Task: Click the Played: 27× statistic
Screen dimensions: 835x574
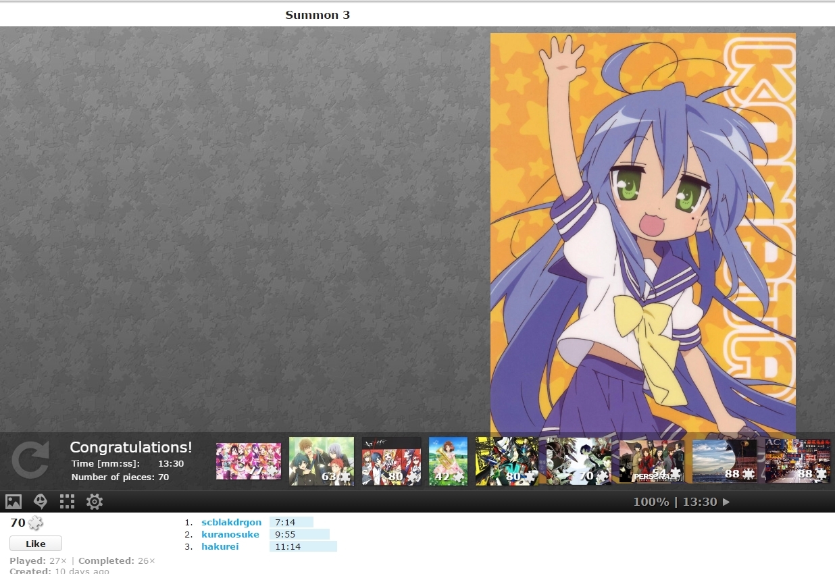Action: pyautogui.click(x=38, y=560)
